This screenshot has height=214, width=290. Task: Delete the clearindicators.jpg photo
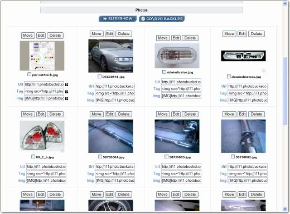[x=257, y=34]
